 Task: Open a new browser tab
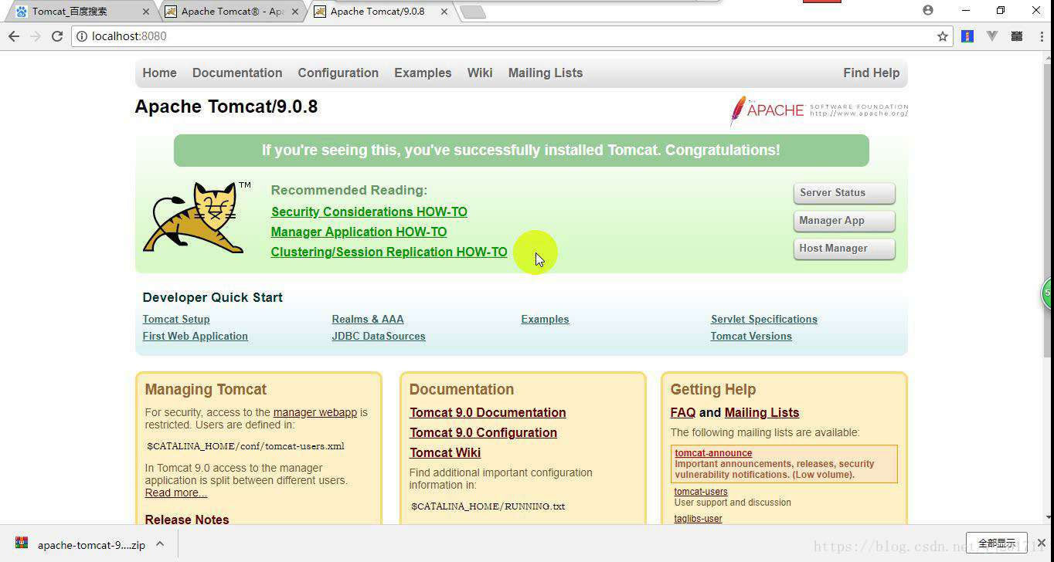click(471, 12)
